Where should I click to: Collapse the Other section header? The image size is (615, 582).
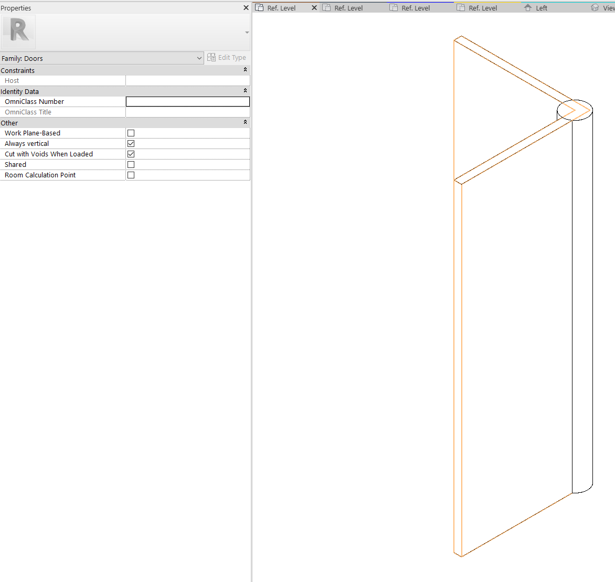pyautogui.click(x=245, y=122)
